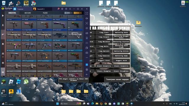
Task: Open the Python folder on desktop
Action: coord(71,92)
